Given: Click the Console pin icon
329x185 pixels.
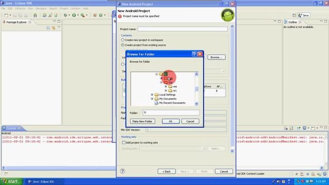Looking at the screenshot, I should click(x=299, y=128).
